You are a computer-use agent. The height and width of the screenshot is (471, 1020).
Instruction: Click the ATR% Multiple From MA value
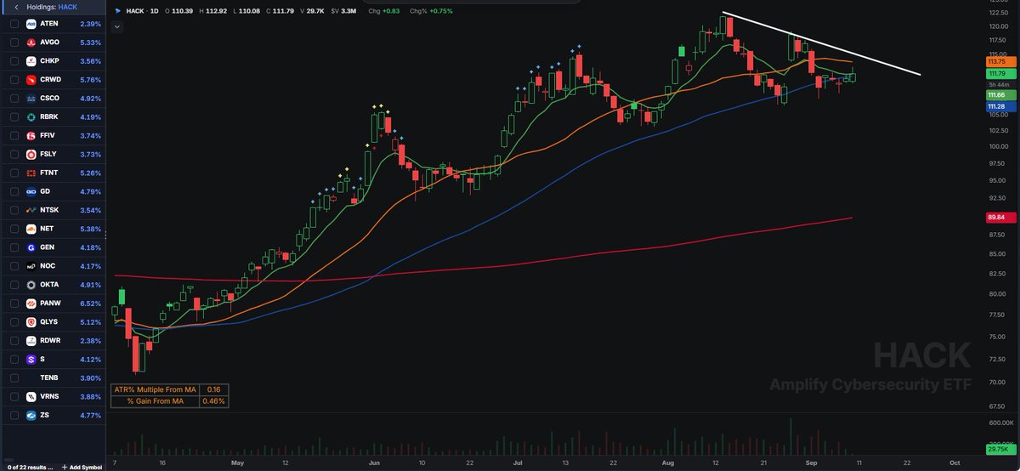pyautogui.click(x=214, y=389)
